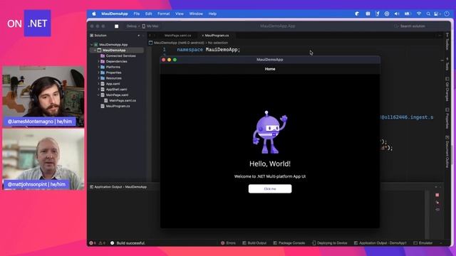Open the Debug configuration dropdown

(x=133, y=26)
